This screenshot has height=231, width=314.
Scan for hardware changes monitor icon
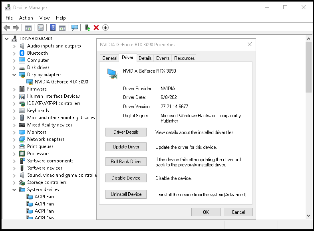pyautogui.click(x=75, y=28)
